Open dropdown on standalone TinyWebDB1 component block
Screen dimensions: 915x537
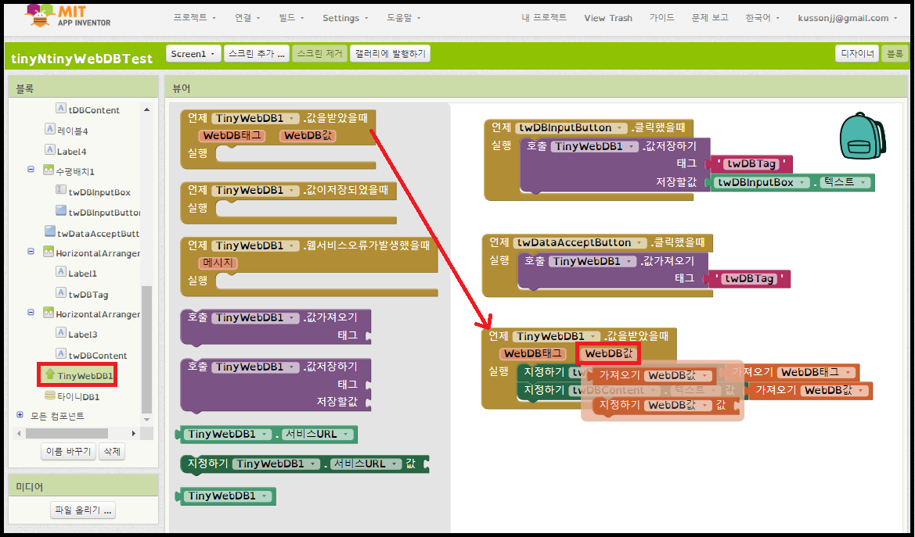pyautogui.click(x=229, y=496)
